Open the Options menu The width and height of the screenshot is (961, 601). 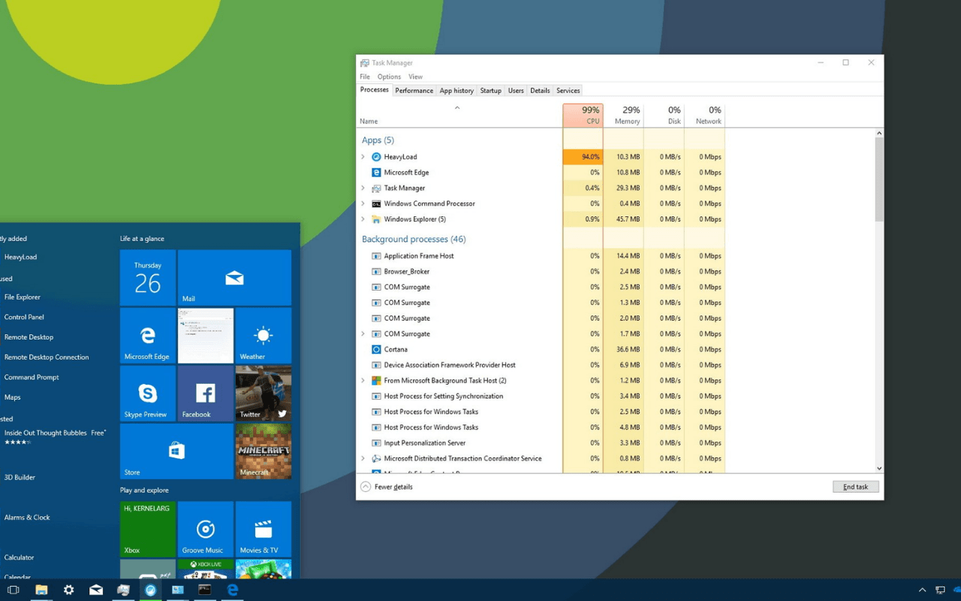click(389, 77)
